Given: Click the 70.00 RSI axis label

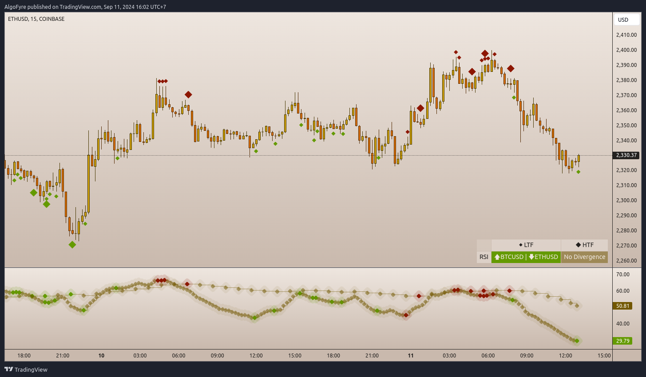Looking at the screenshot, I should click(623, 275).
